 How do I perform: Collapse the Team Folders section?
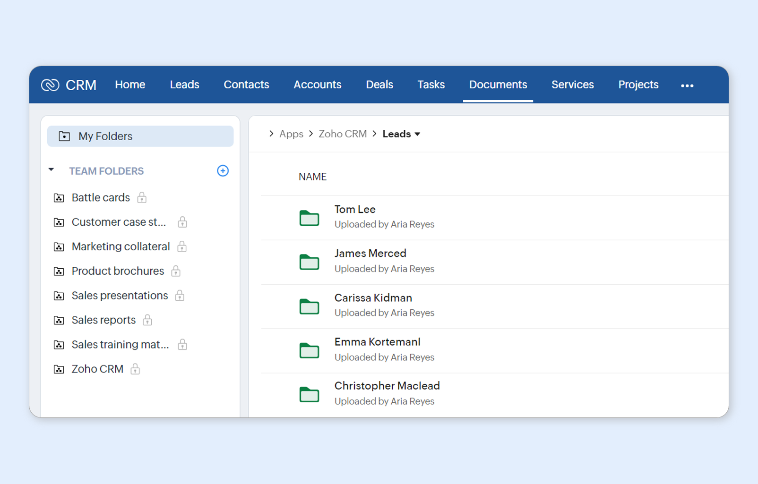[52, 170]
